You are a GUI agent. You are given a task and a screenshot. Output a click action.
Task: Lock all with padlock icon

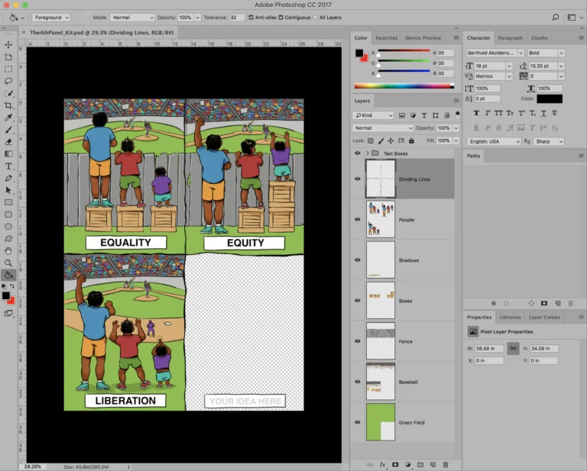pyautogui.click(x=411, y=140)
